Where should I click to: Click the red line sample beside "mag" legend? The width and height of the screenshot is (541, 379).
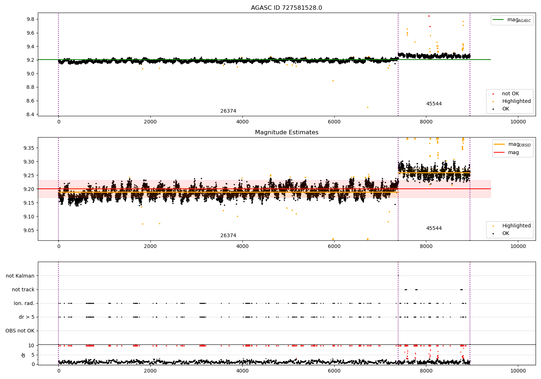coord(500,152)
